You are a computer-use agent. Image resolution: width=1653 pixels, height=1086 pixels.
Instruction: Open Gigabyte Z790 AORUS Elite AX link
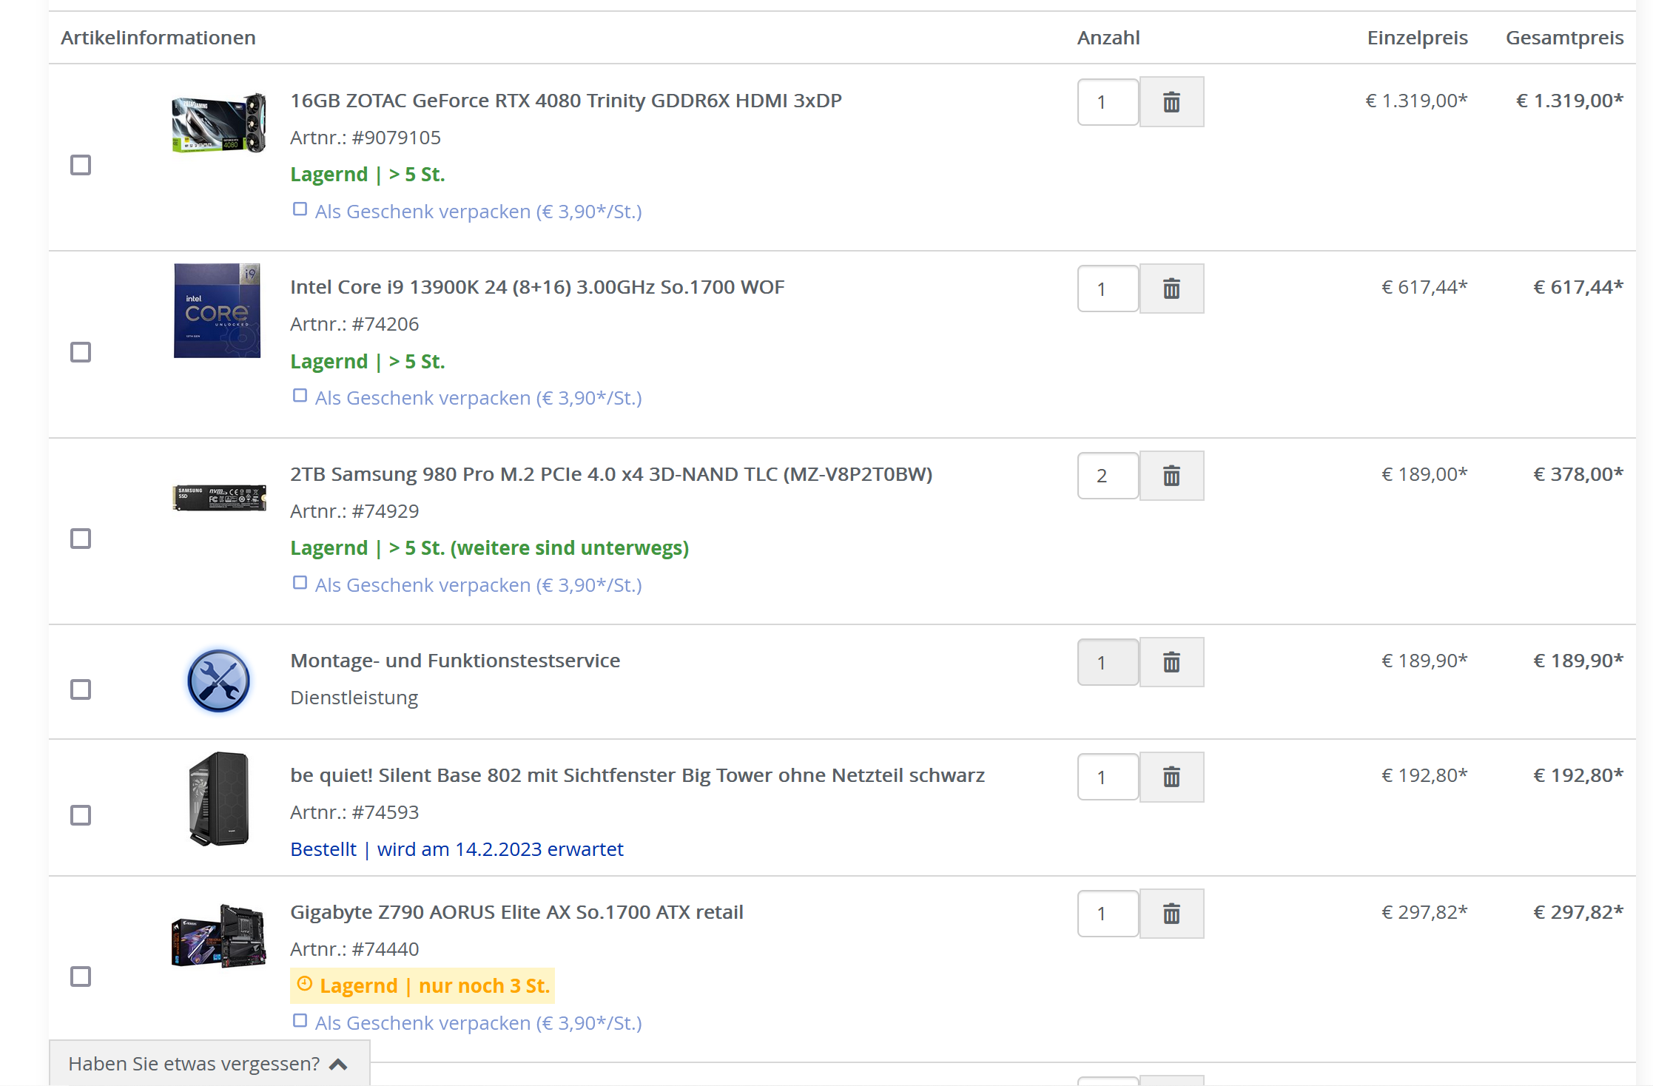[516, 912]
